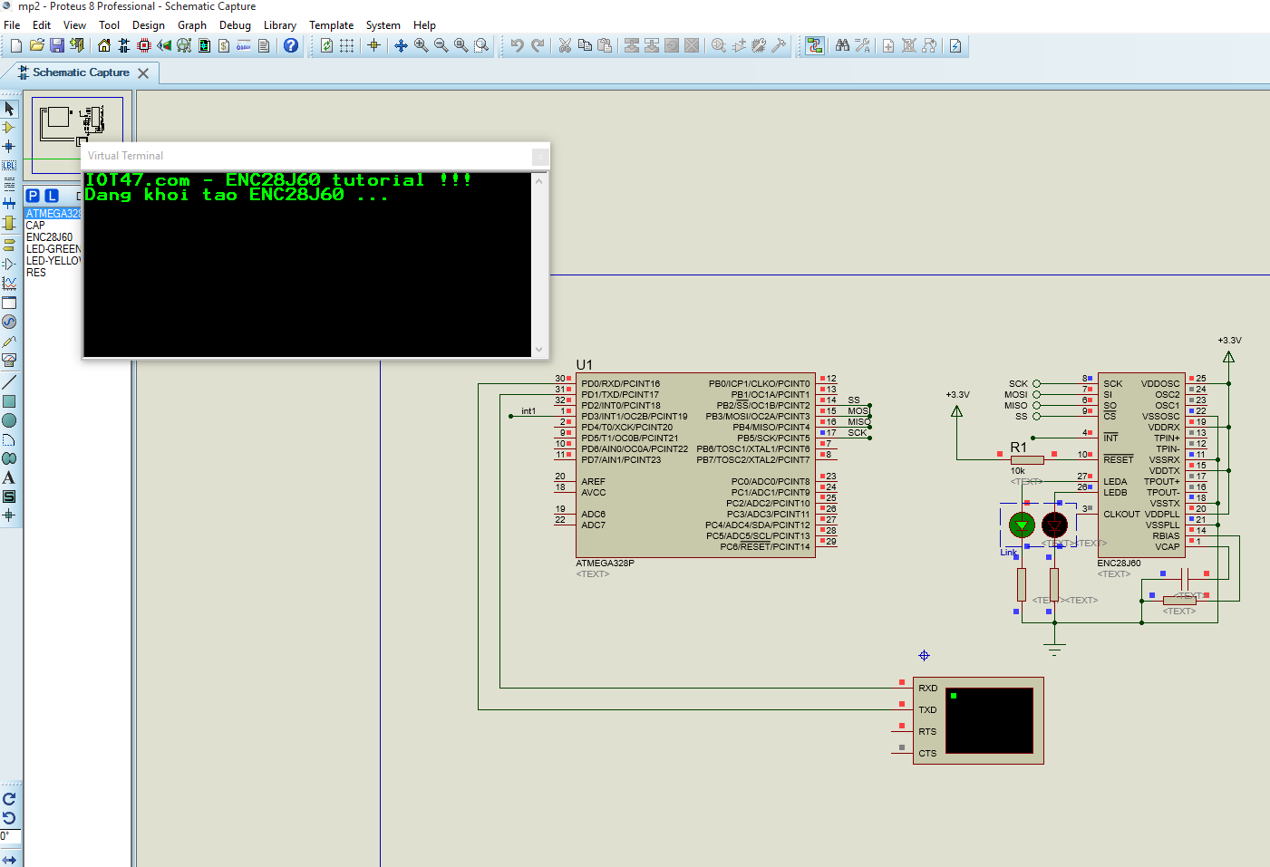Open the Library menu
This screenshot has height=867, width=1270.
(279, 25)
